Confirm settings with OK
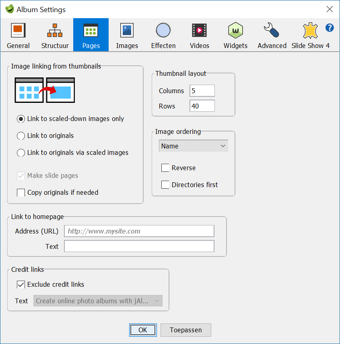340x344 pixels. (143, 330)
